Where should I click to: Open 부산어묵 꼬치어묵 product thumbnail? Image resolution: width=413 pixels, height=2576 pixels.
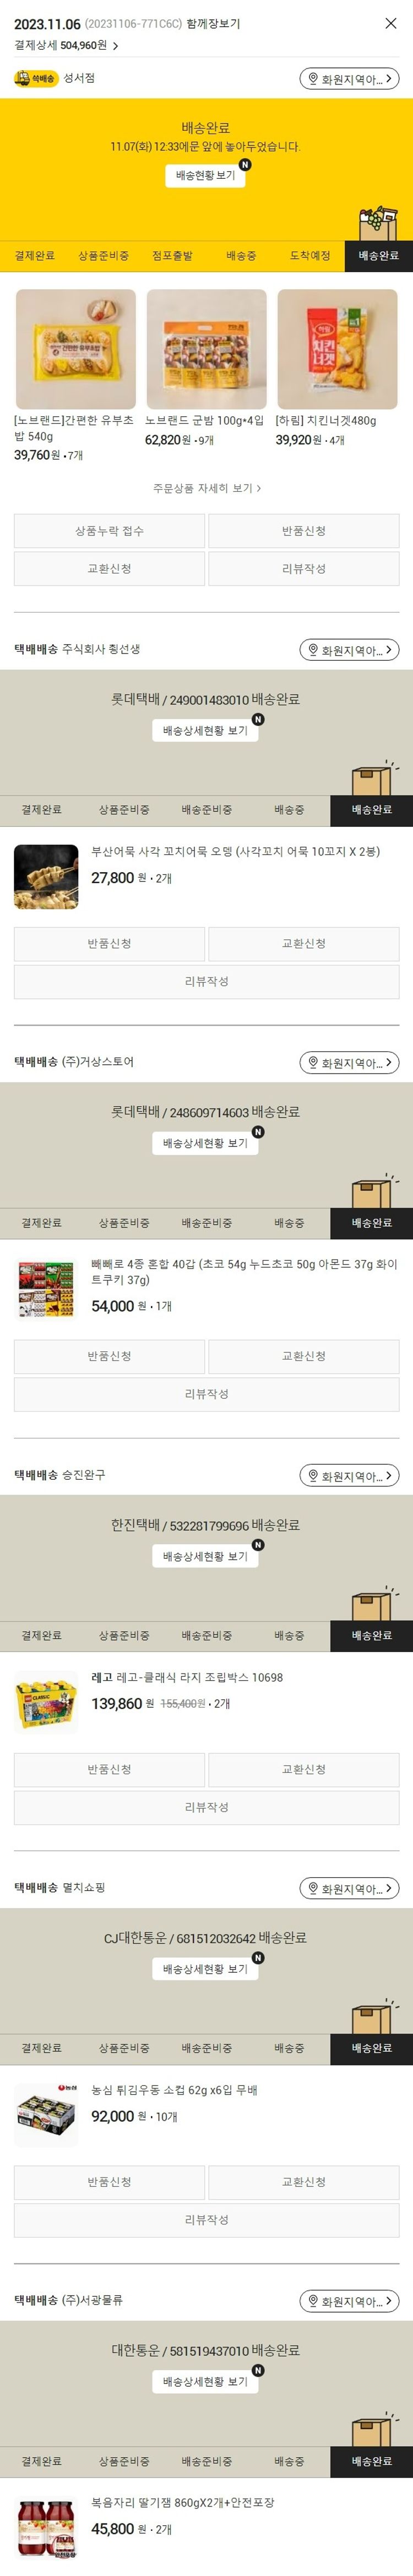point(46,877)
